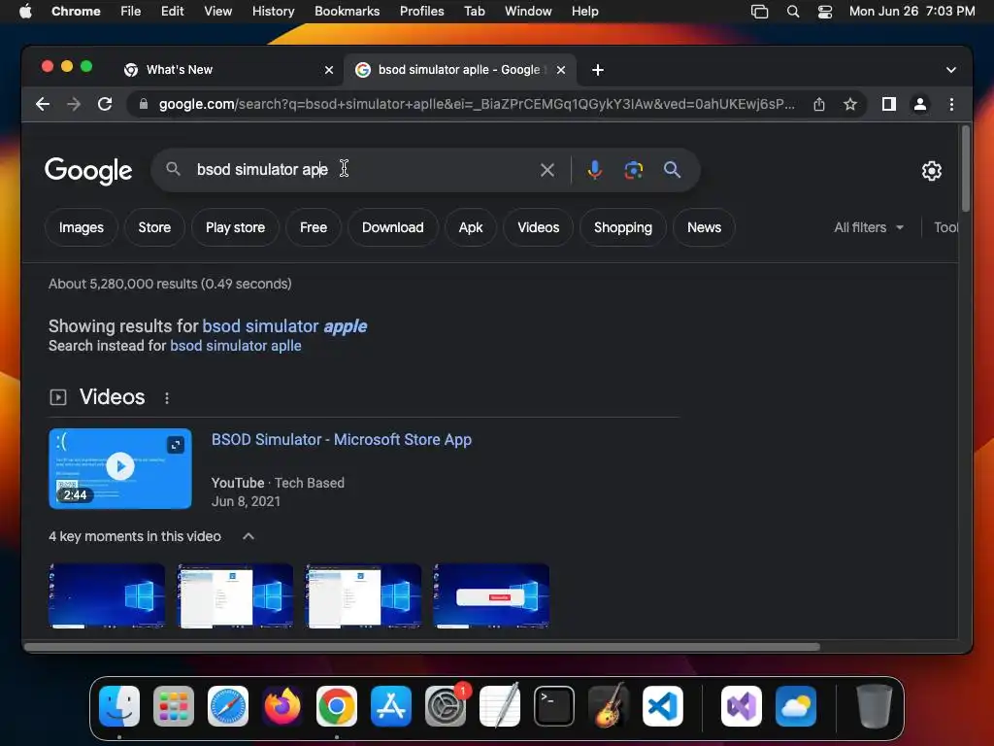
Task: Open the tab search dropdown
Action: tap(951, 70)
